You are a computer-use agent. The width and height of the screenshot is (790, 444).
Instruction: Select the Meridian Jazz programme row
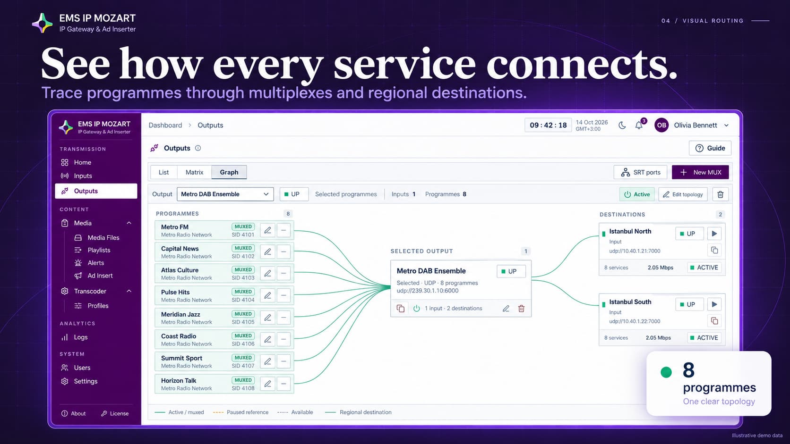click(224, 318)
